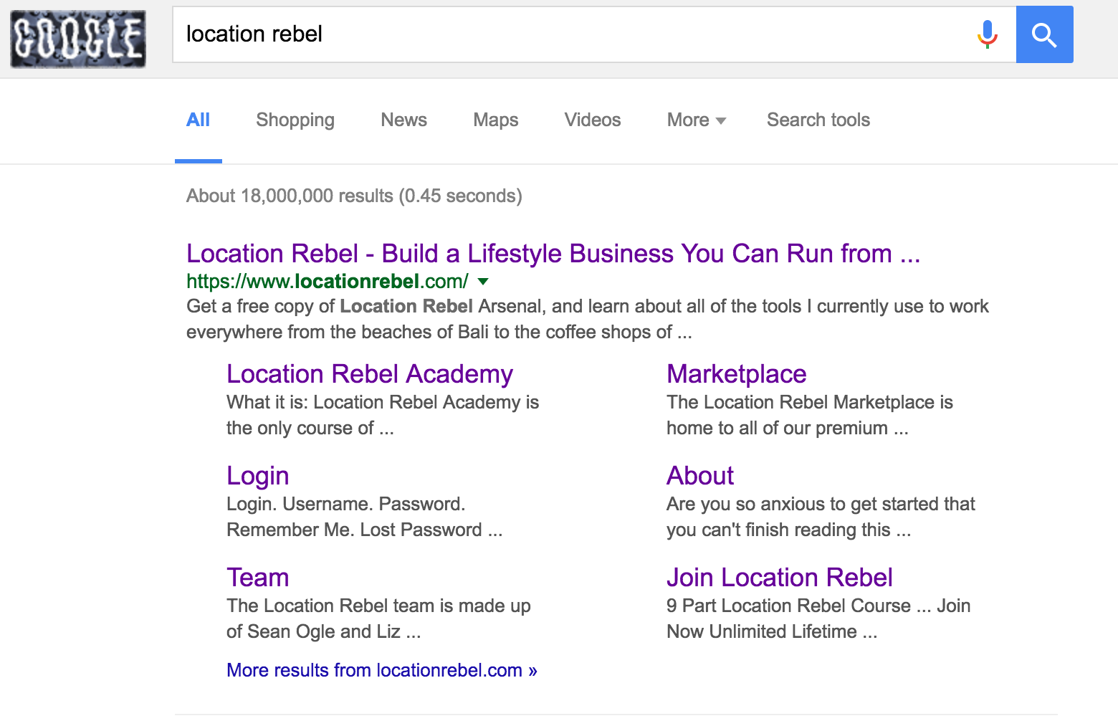Click snippet 'Get a free copy of Location Rebel Arsenal'

pos(365,307)
